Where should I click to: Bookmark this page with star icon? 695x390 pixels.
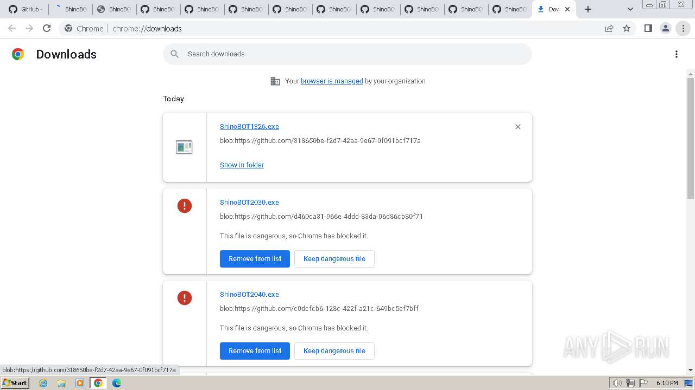tap(627, 28)
